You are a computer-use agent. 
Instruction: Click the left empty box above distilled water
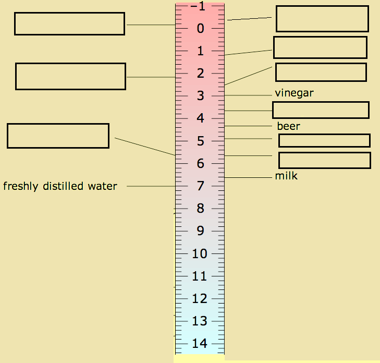click(x=58, y=136)
